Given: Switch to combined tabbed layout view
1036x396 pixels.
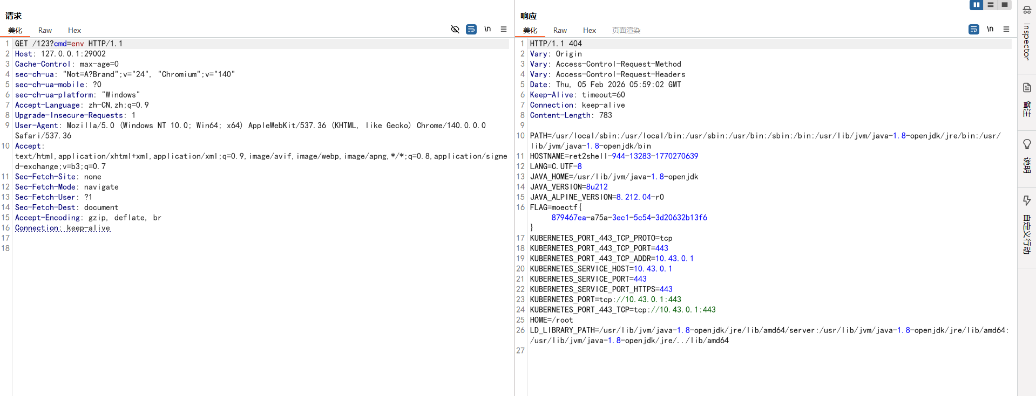Looking at the screenshot, I should pos(1004,5).
